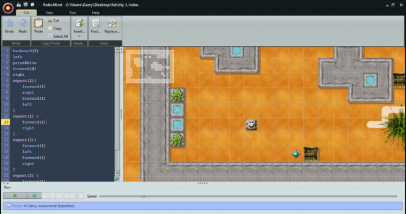Open the Replace tool
The height and width of the screenshot is (214, 406).
[x=112, y=26]
